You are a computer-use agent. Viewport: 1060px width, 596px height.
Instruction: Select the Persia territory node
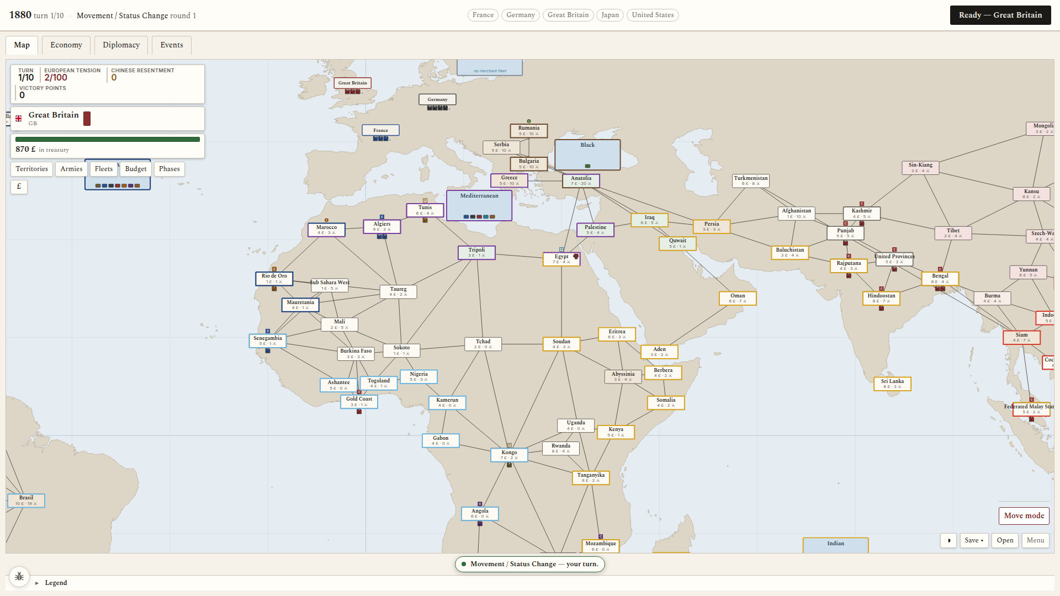tap(712, 227)
